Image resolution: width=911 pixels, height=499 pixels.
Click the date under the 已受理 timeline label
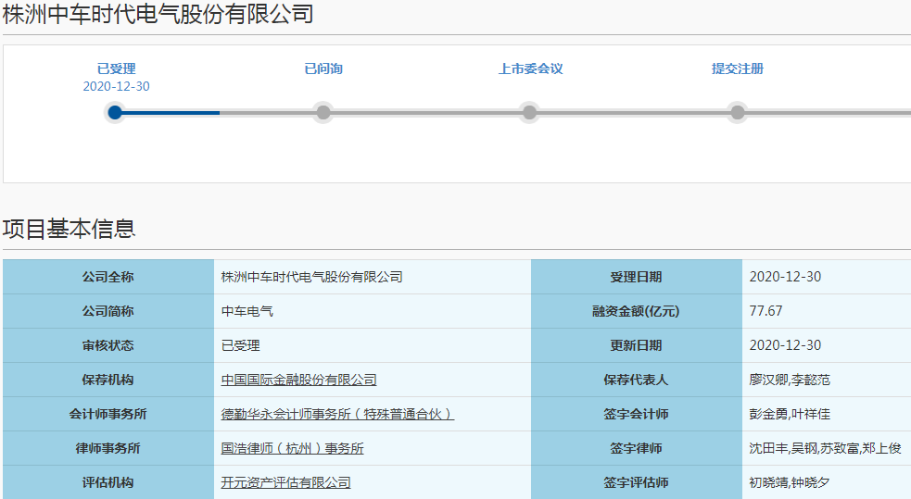coord(116,86)
